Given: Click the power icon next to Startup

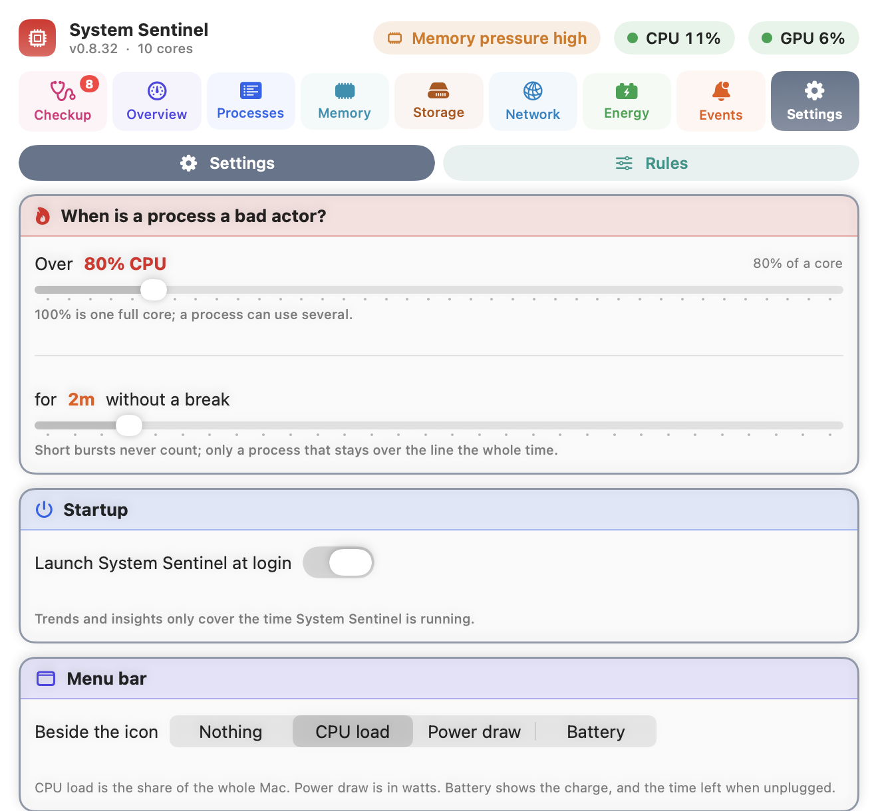Looking at the screenshot, I should (44, 510).
